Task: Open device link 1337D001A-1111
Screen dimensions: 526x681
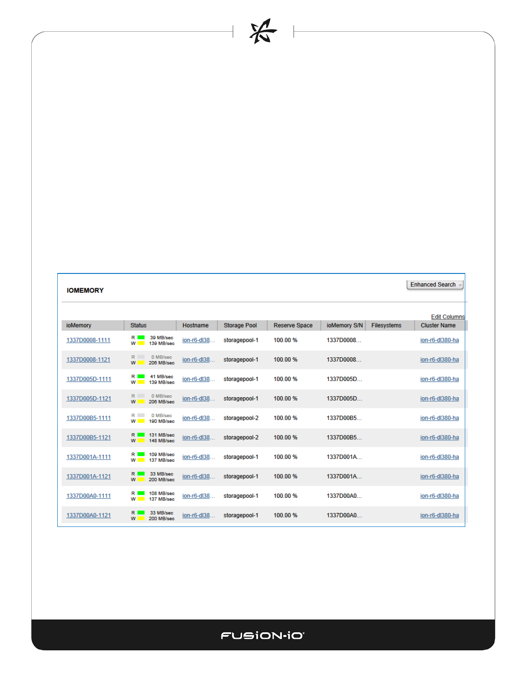Action: coord(89,457)
